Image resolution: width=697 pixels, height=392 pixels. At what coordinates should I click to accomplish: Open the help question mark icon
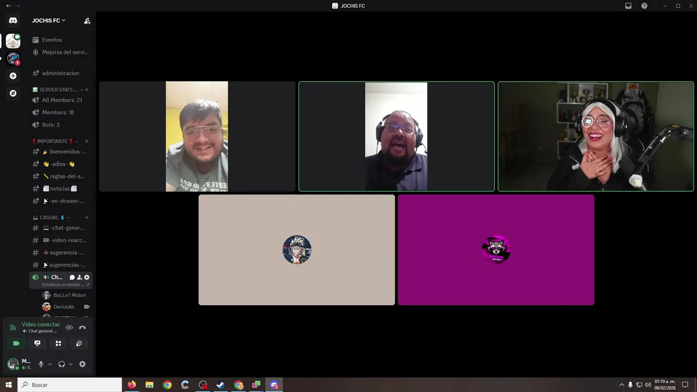tap(644, 6)
